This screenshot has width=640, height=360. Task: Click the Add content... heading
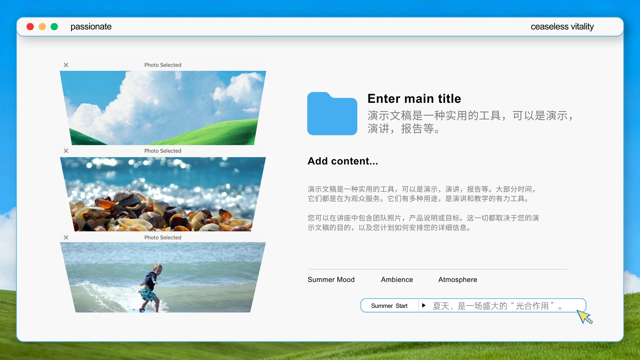[x=343, y=161]
